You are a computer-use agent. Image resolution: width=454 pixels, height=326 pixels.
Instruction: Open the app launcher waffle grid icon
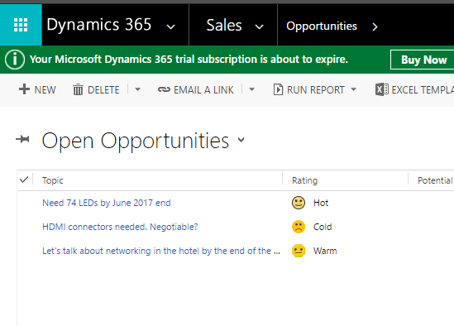[21, 25]
